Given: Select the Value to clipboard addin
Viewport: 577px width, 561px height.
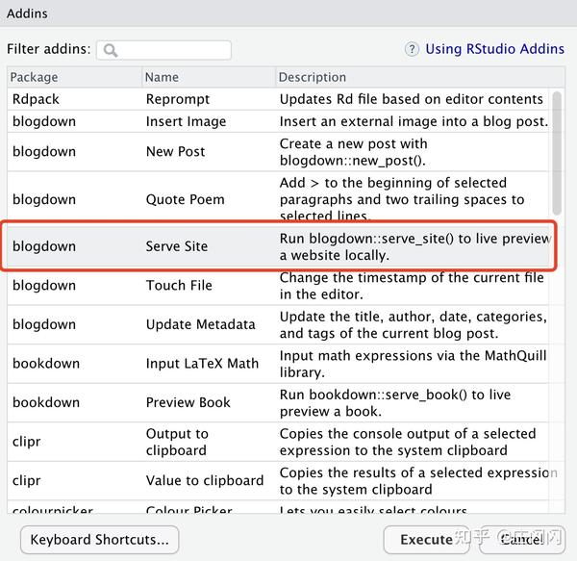Looking at the screenshot, I should [279, 480].
